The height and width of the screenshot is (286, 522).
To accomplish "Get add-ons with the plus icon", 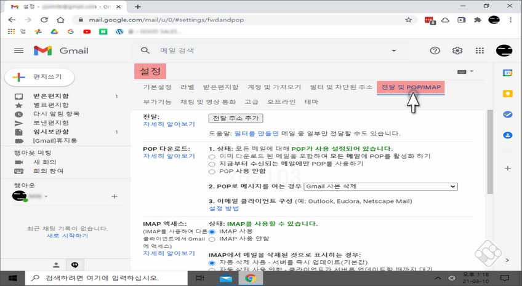I will pos(507,169).
